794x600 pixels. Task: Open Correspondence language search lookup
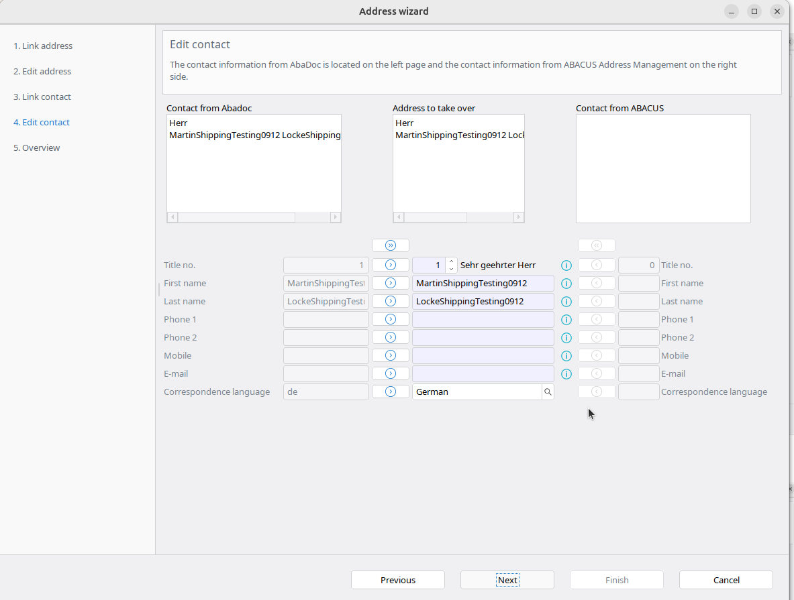pyautogui.click(x=548, y=392)
